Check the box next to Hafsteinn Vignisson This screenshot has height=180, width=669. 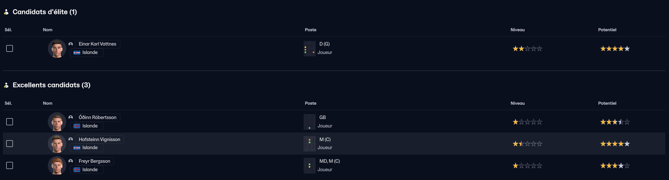point(10,144)
